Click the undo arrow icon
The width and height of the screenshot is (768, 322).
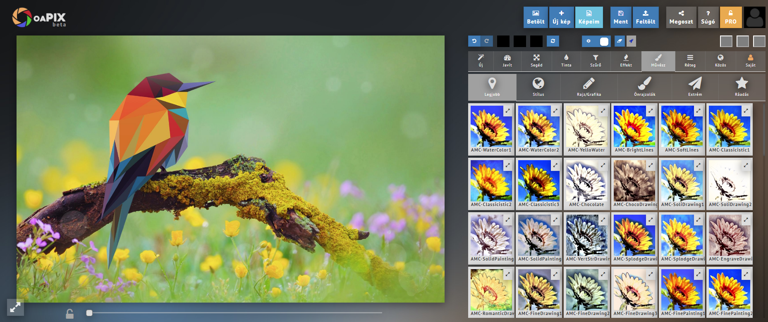474,41
